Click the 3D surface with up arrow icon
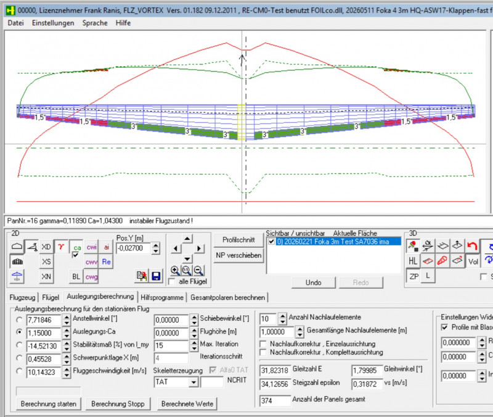493x417 pixels. [x=457, y=246]
